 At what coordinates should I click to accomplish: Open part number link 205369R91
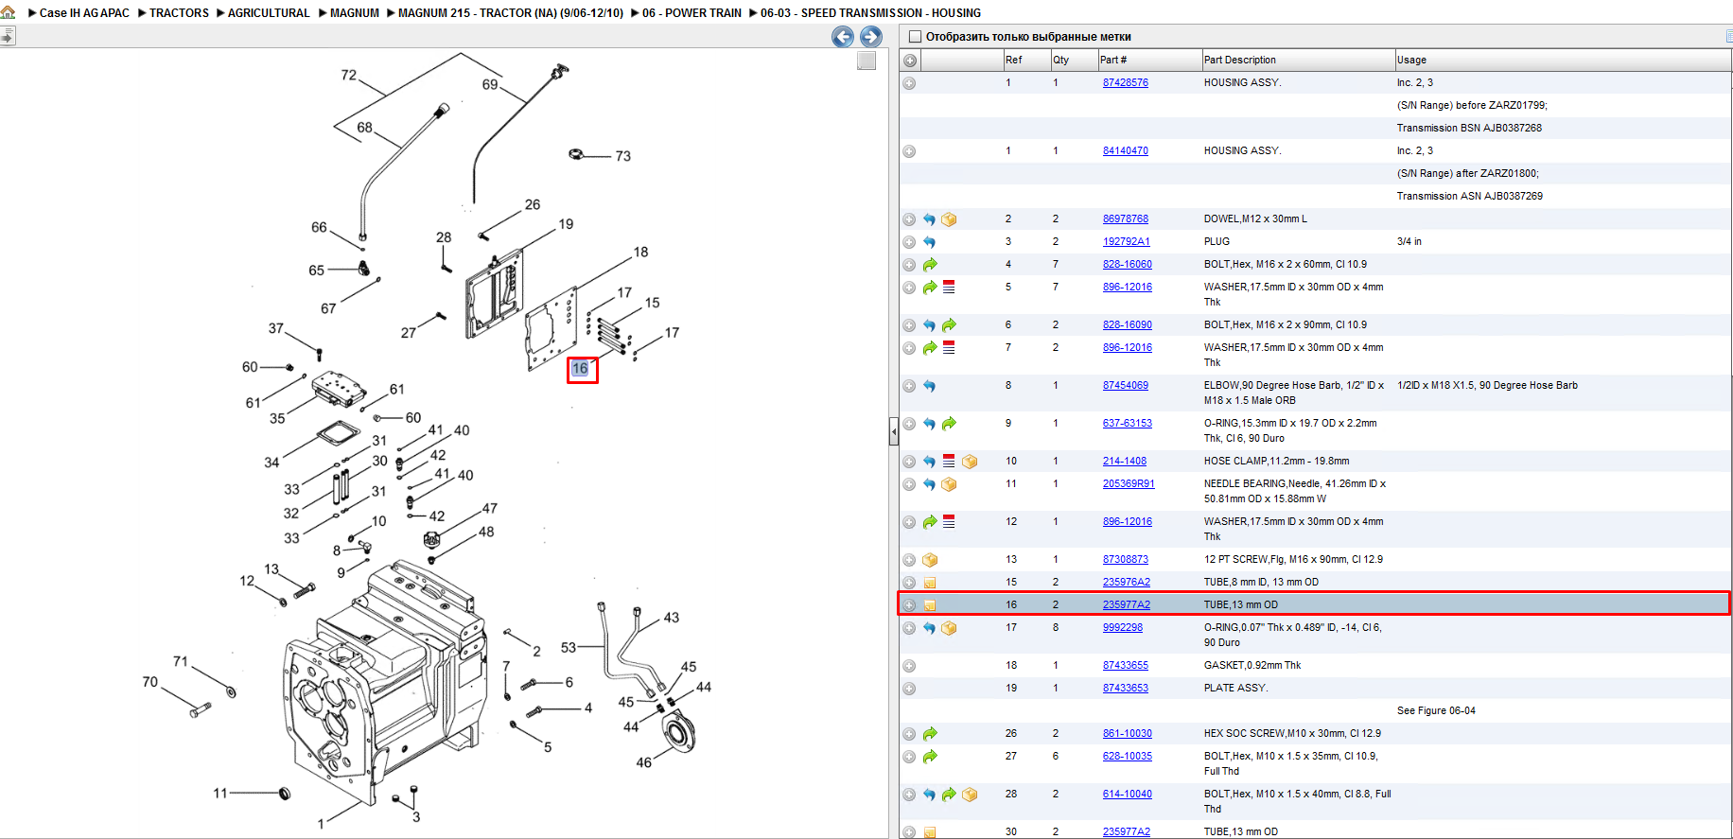point(1129,484)
